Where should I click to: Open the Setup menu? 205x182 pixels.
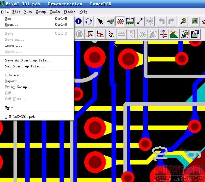point(41,12)
